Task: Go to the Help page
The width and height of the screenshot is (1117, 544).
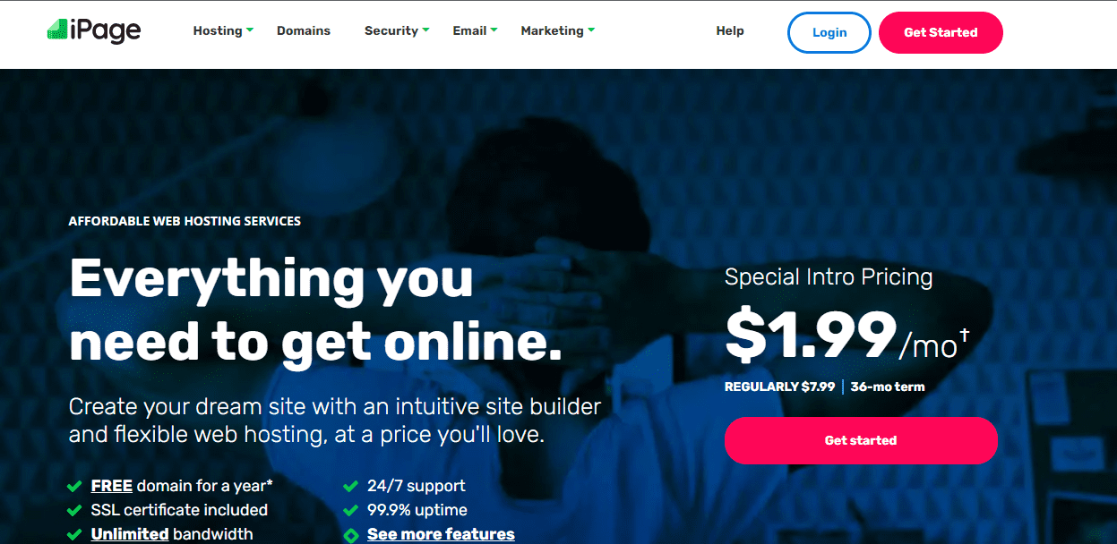Action: tap(730, 30)
